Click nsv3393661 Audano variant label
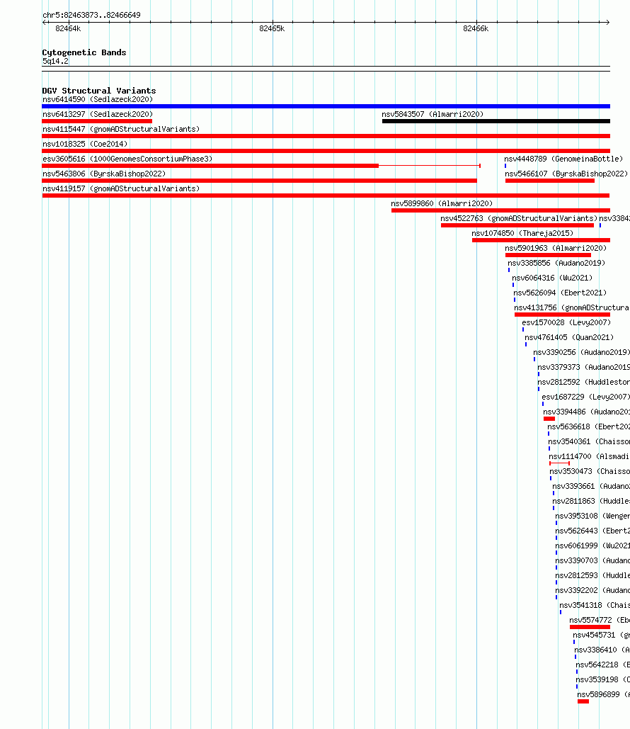The width and height of the screenshot is (630, 729). [591, 486]
